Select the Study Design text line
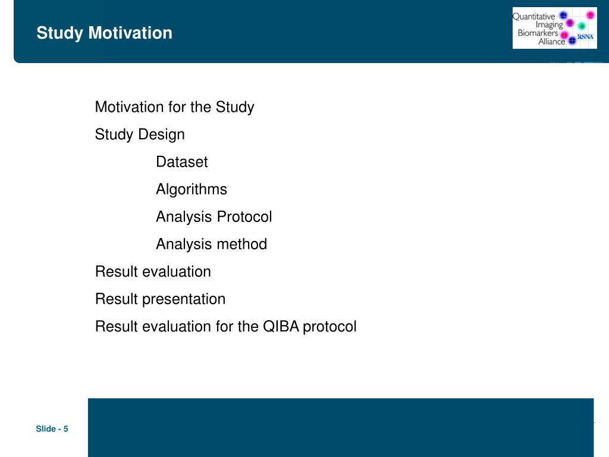The height and width of the screenshot is (457, 609). 140,134
